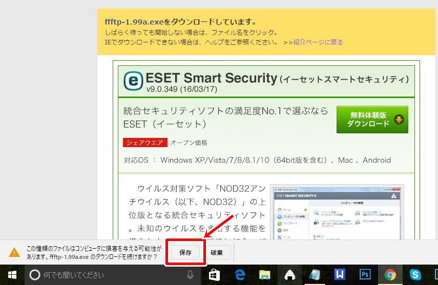Click the notepad-like app icon in taskbar

(315, 275)
